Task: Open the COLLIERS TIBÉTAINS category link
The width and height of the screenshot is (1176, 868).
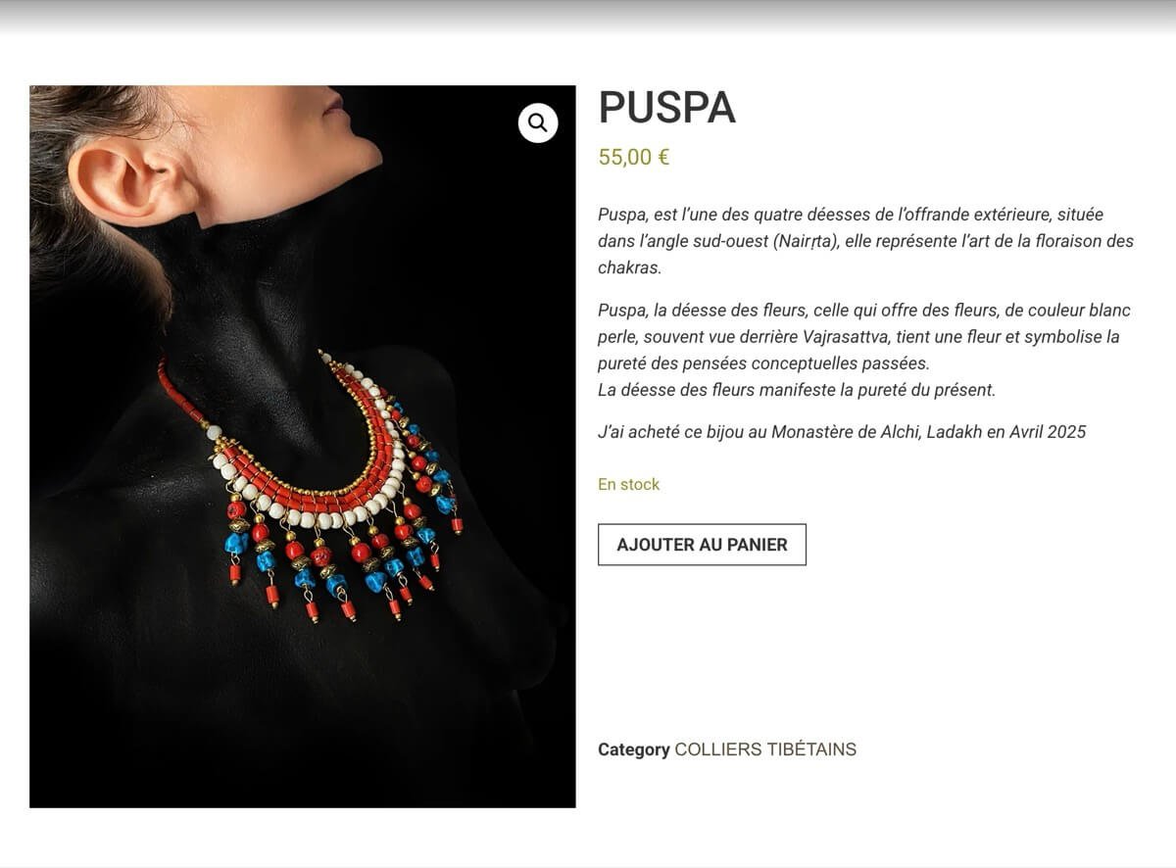Action: click(765, 749)
